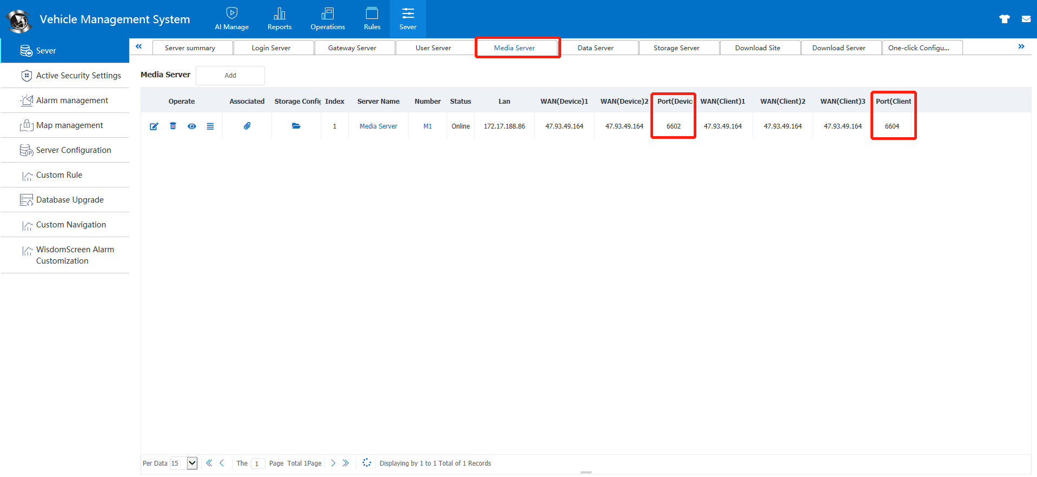Go to Reports in the top navigation
1037x477 pixels.
(x=280, y=19)
